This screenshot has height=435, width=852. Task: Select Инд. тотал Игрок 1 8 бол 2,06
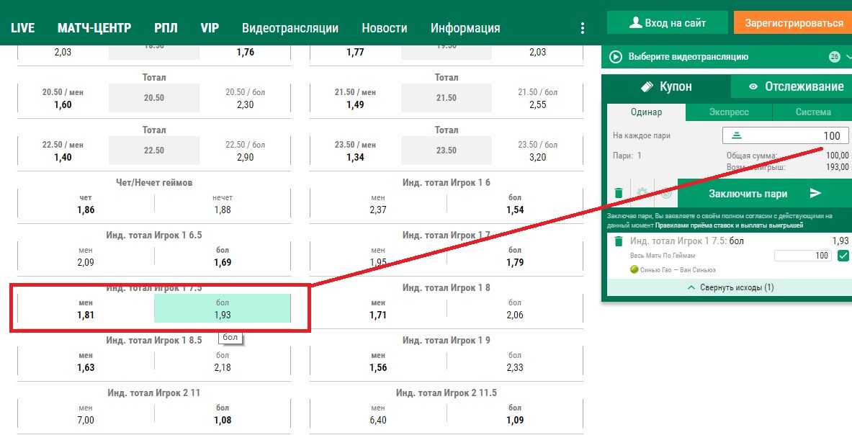coord(515,309)
